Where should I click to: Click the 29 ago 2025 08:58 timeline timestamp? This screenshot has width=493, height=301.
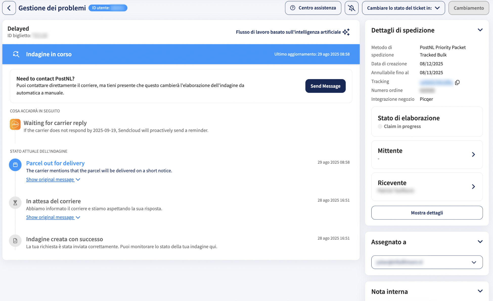pos(333,162)
